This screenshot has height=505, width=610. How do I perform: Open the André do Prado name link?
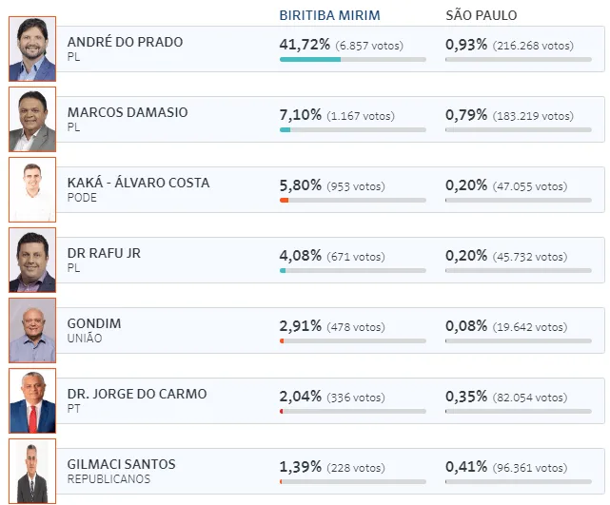tap(125, 42)
